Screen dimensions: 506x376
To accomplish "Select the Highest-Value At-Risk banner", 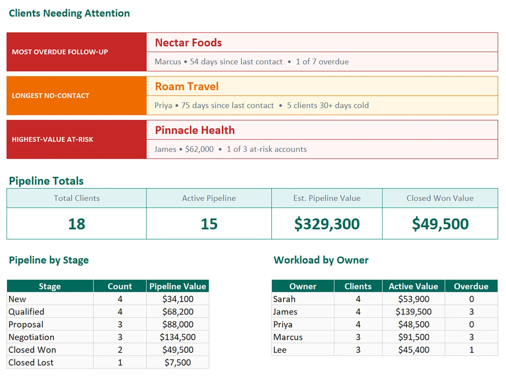I will [x=52, y=139].
